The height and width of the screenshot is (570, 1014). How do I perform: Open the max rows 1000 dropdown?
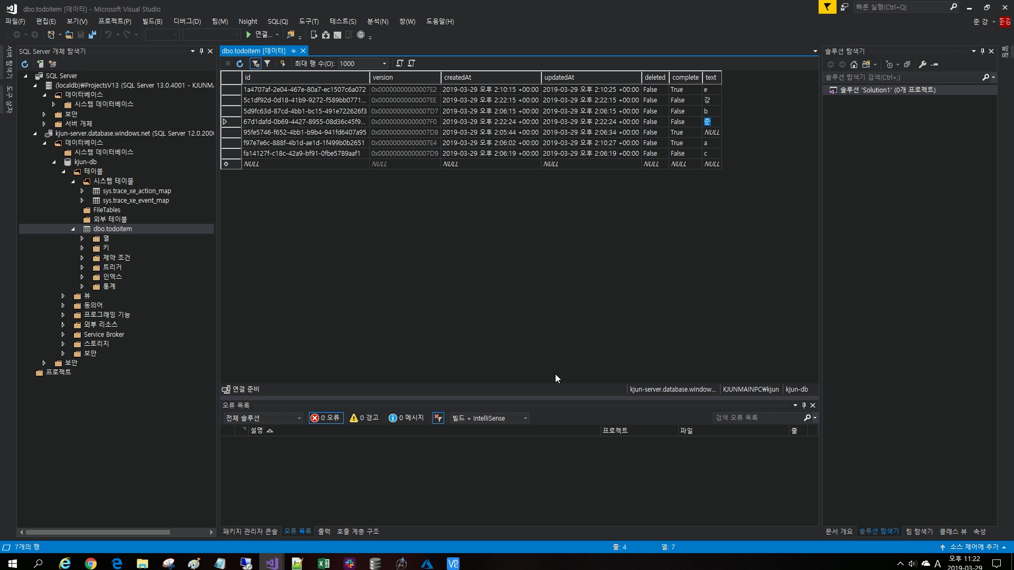tap(384, 63)
